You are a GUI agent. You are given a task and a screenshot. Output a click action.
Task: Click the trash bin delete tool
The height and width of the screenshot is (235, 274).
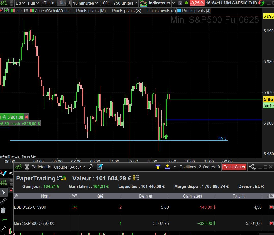point(3,210)
